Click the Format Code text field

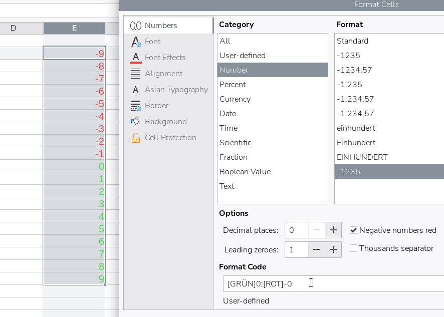coord(334,283)
